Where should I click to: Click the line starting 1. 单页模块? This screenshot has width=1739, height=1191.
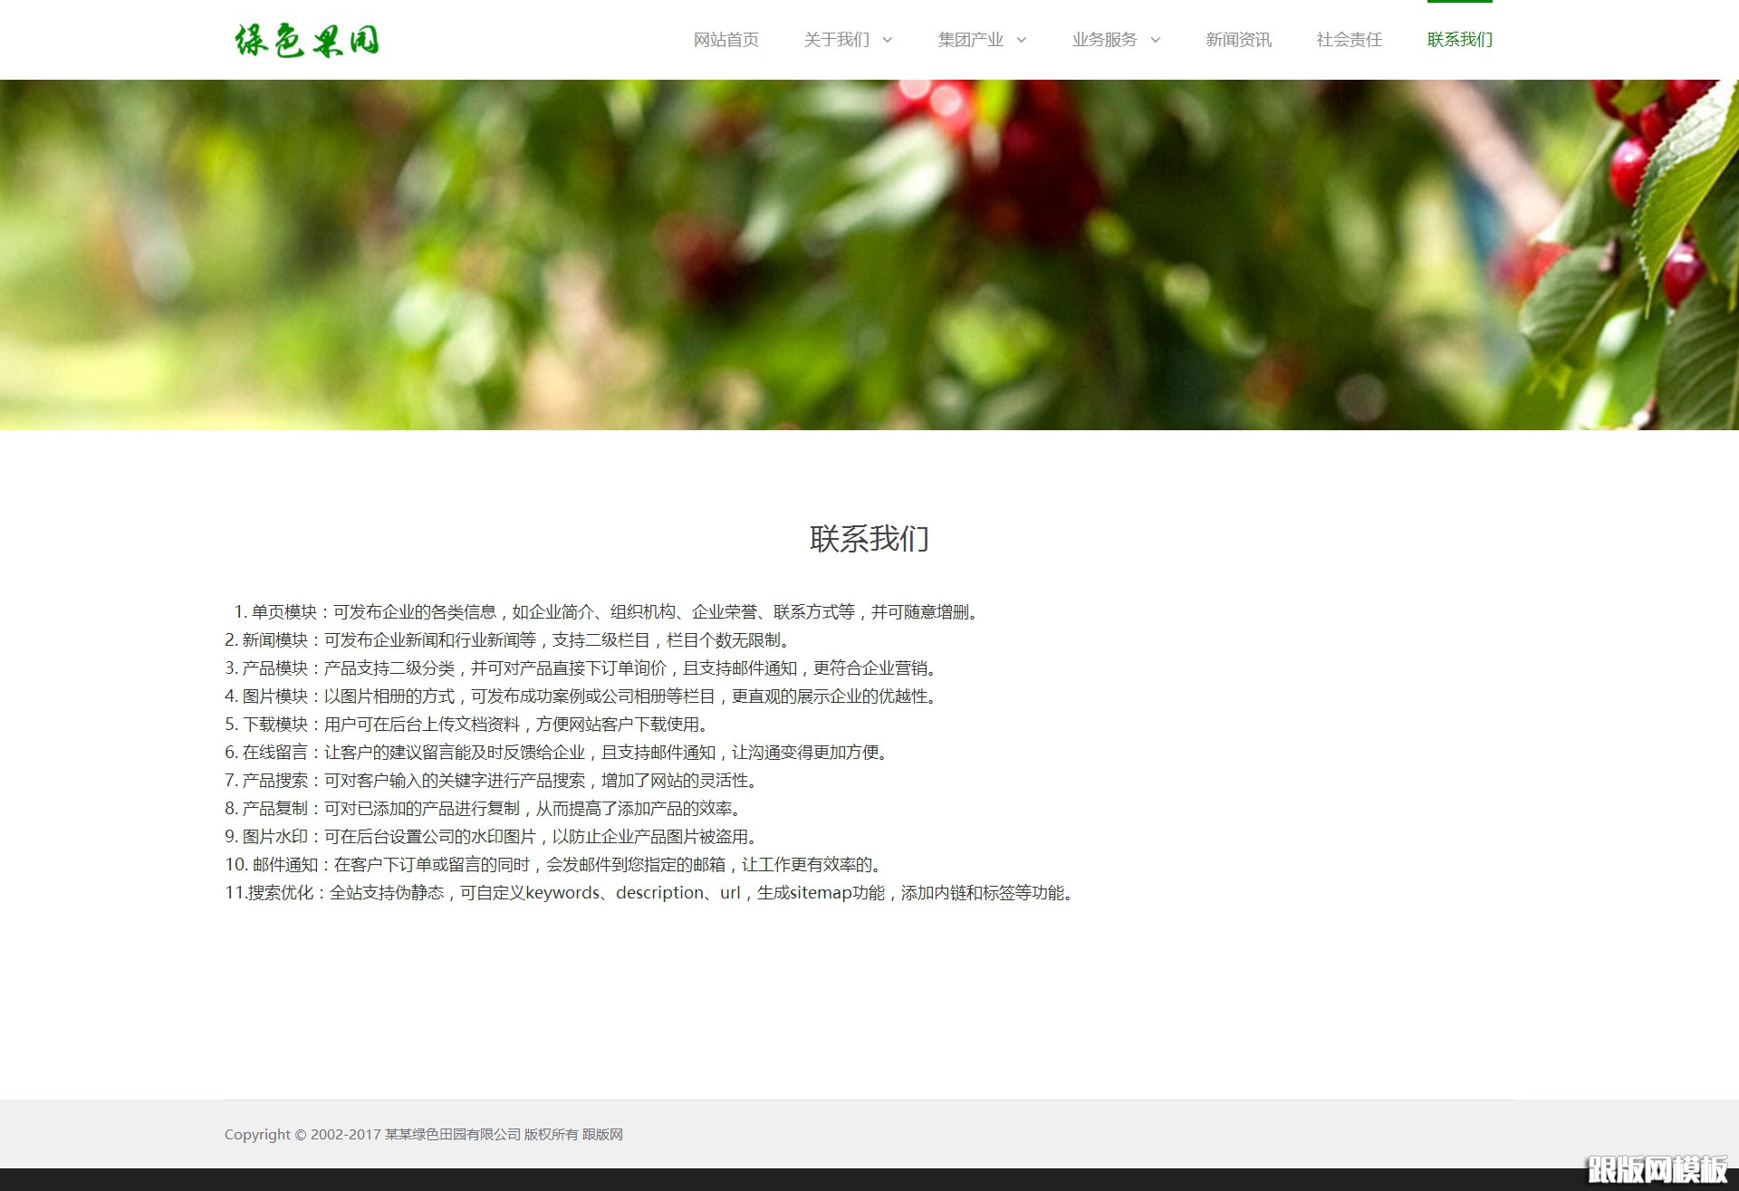click(x=608, y=612)
